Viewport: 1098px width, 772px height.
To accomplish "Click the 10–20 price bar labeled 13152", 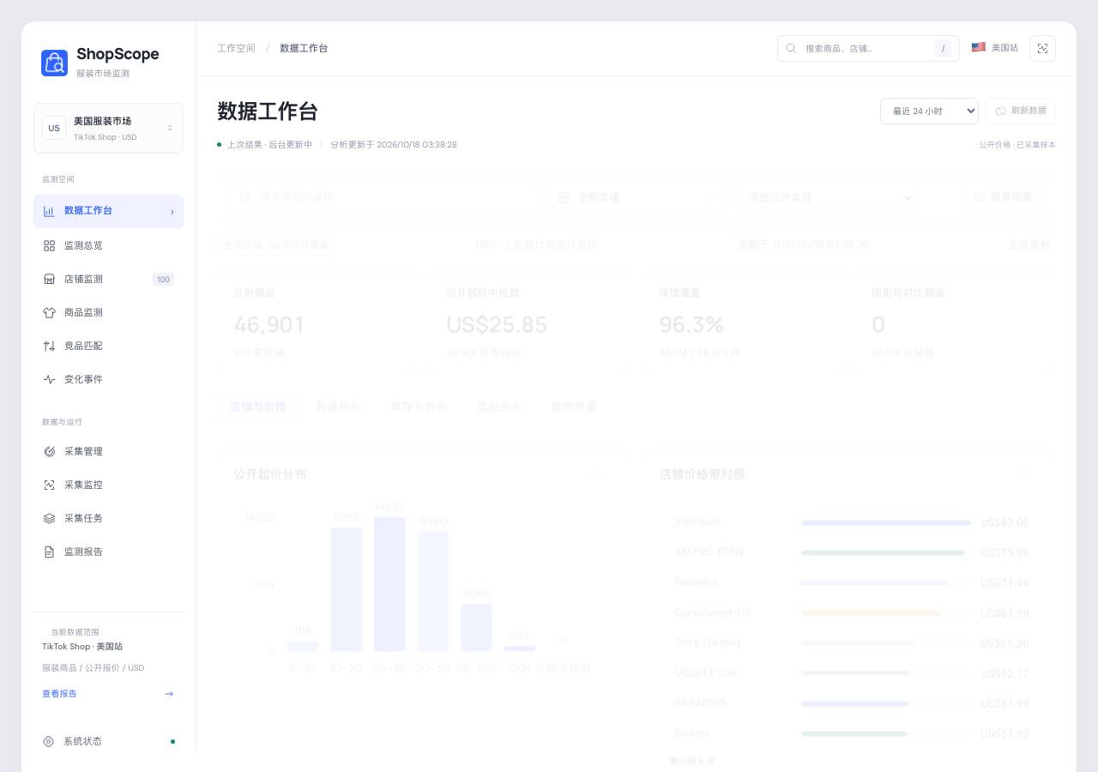I will click(347, 589).
